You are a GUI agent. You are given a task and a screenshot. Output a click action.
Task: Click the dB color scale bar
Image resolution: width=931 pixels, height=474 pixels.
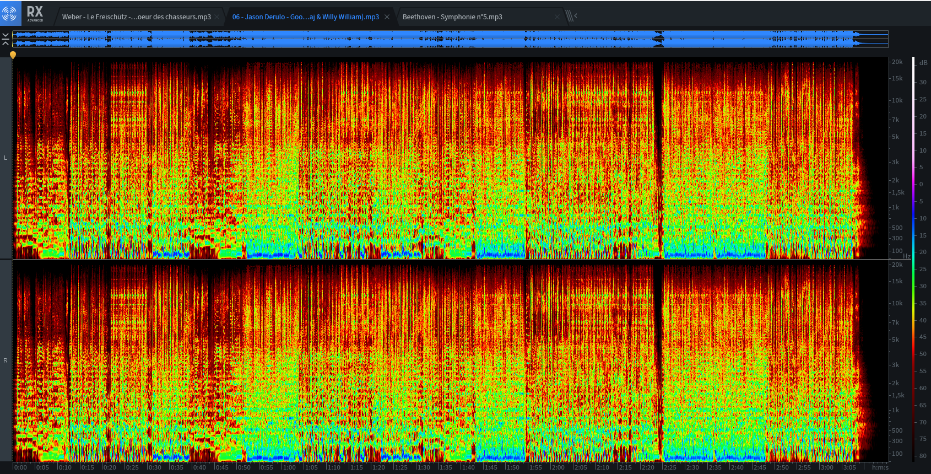[x=913, y=259]
